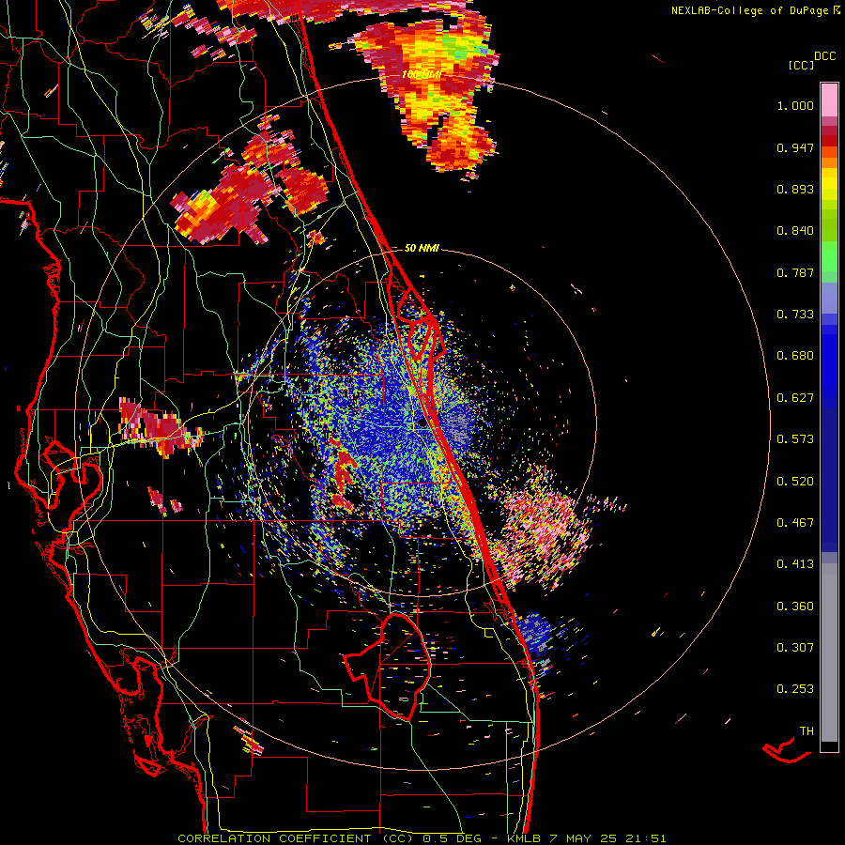
Task: Click the black radar site dot
Action: pyautogui.click(x=423, y=423)
